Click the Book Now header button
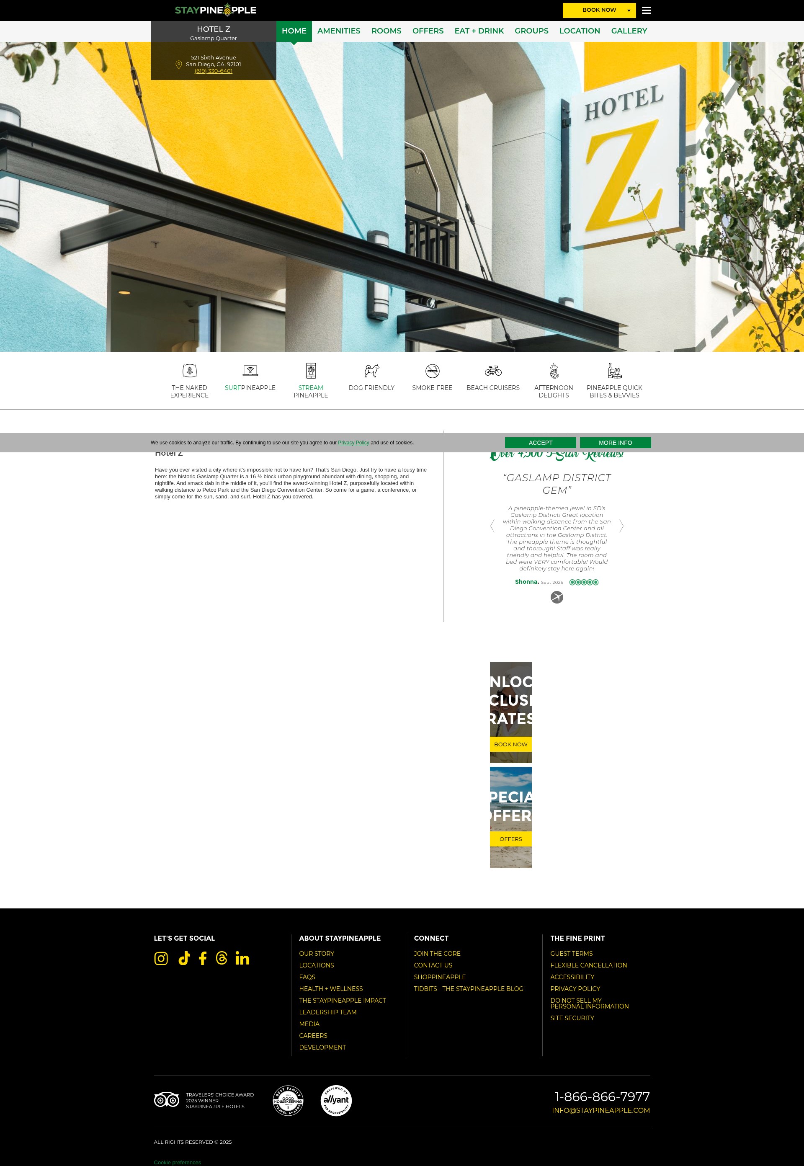Image resolution: width=804 pixels, height=1166 pixels. click(599, 10)
